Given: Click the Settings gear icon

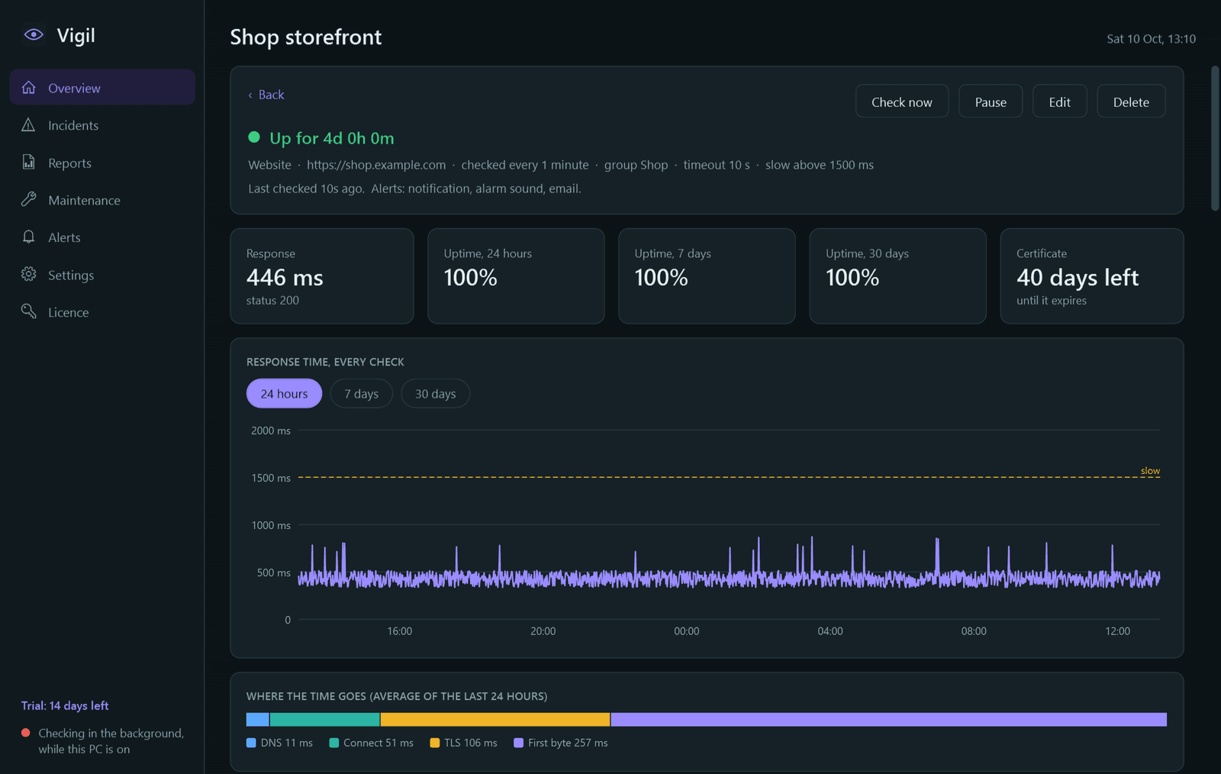Looking at the screenshot, I should [29, 274].
